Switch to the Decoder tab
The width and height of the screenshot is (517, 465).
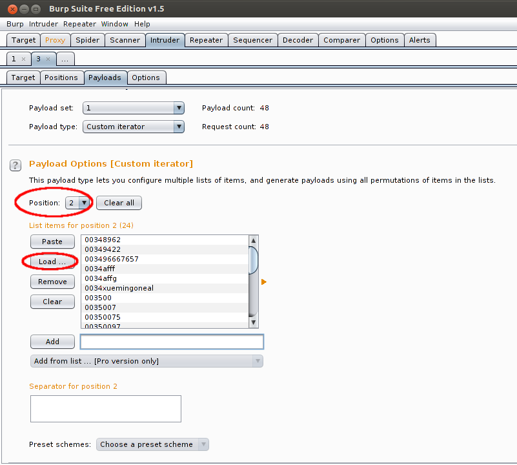pos(298,40)
